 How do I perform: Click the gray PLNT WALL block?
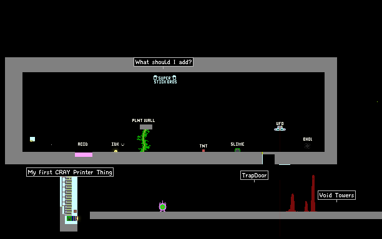pos(146,127)
